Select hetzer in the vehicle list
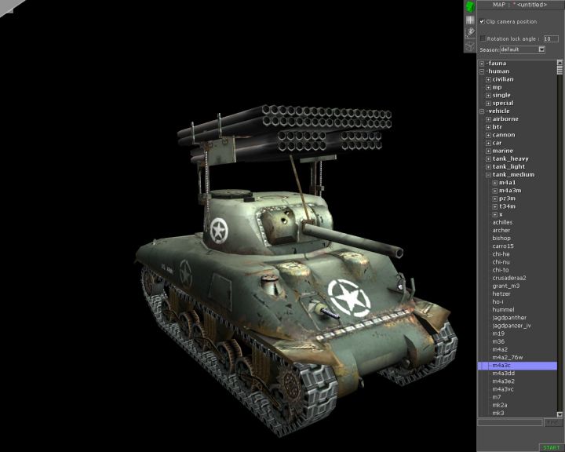565x452 pixels. pyautogui.click(x=501, y=293)
